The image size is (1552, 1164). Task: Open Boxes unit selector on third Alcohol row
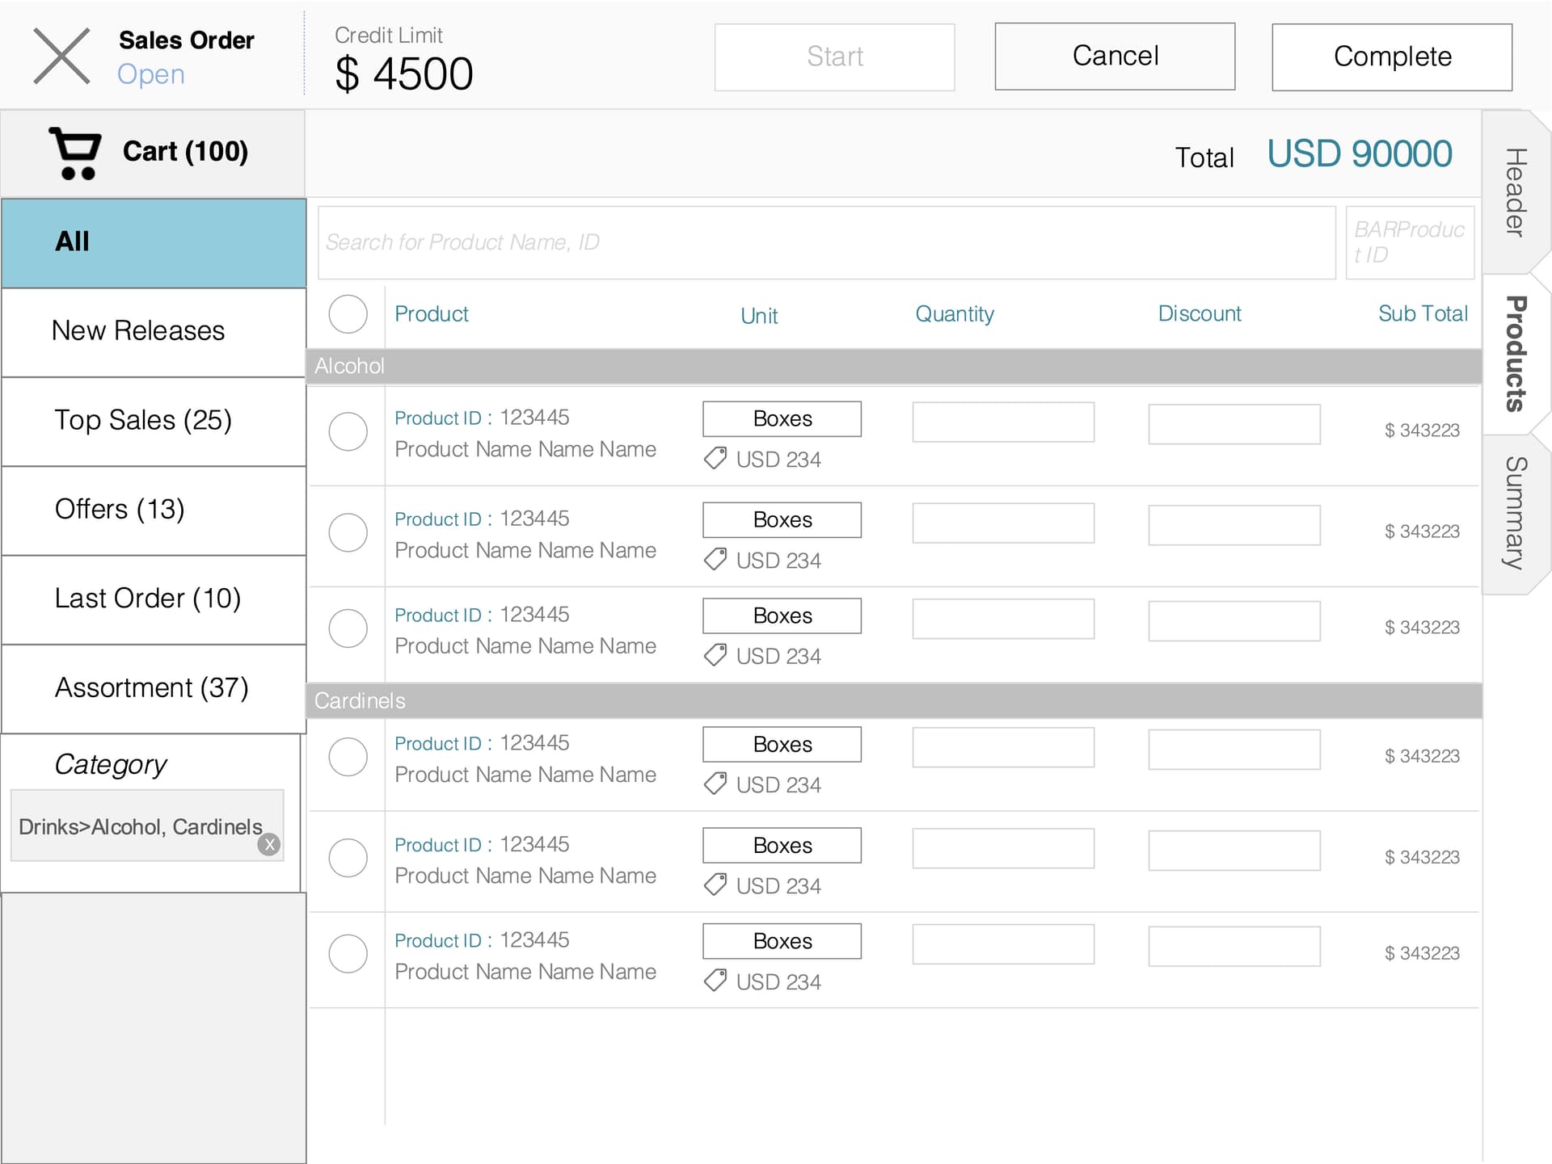(781, 616)
